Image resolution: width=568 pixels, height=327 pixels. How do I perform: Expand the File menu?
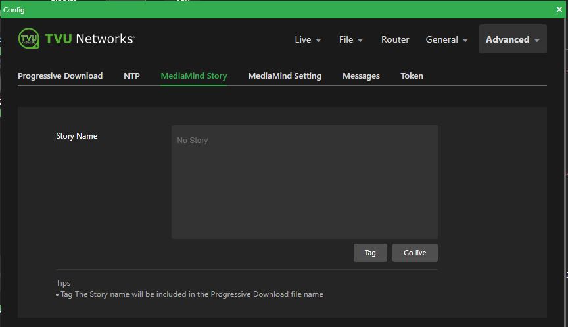pyautogui.click(x=346, y=39)
